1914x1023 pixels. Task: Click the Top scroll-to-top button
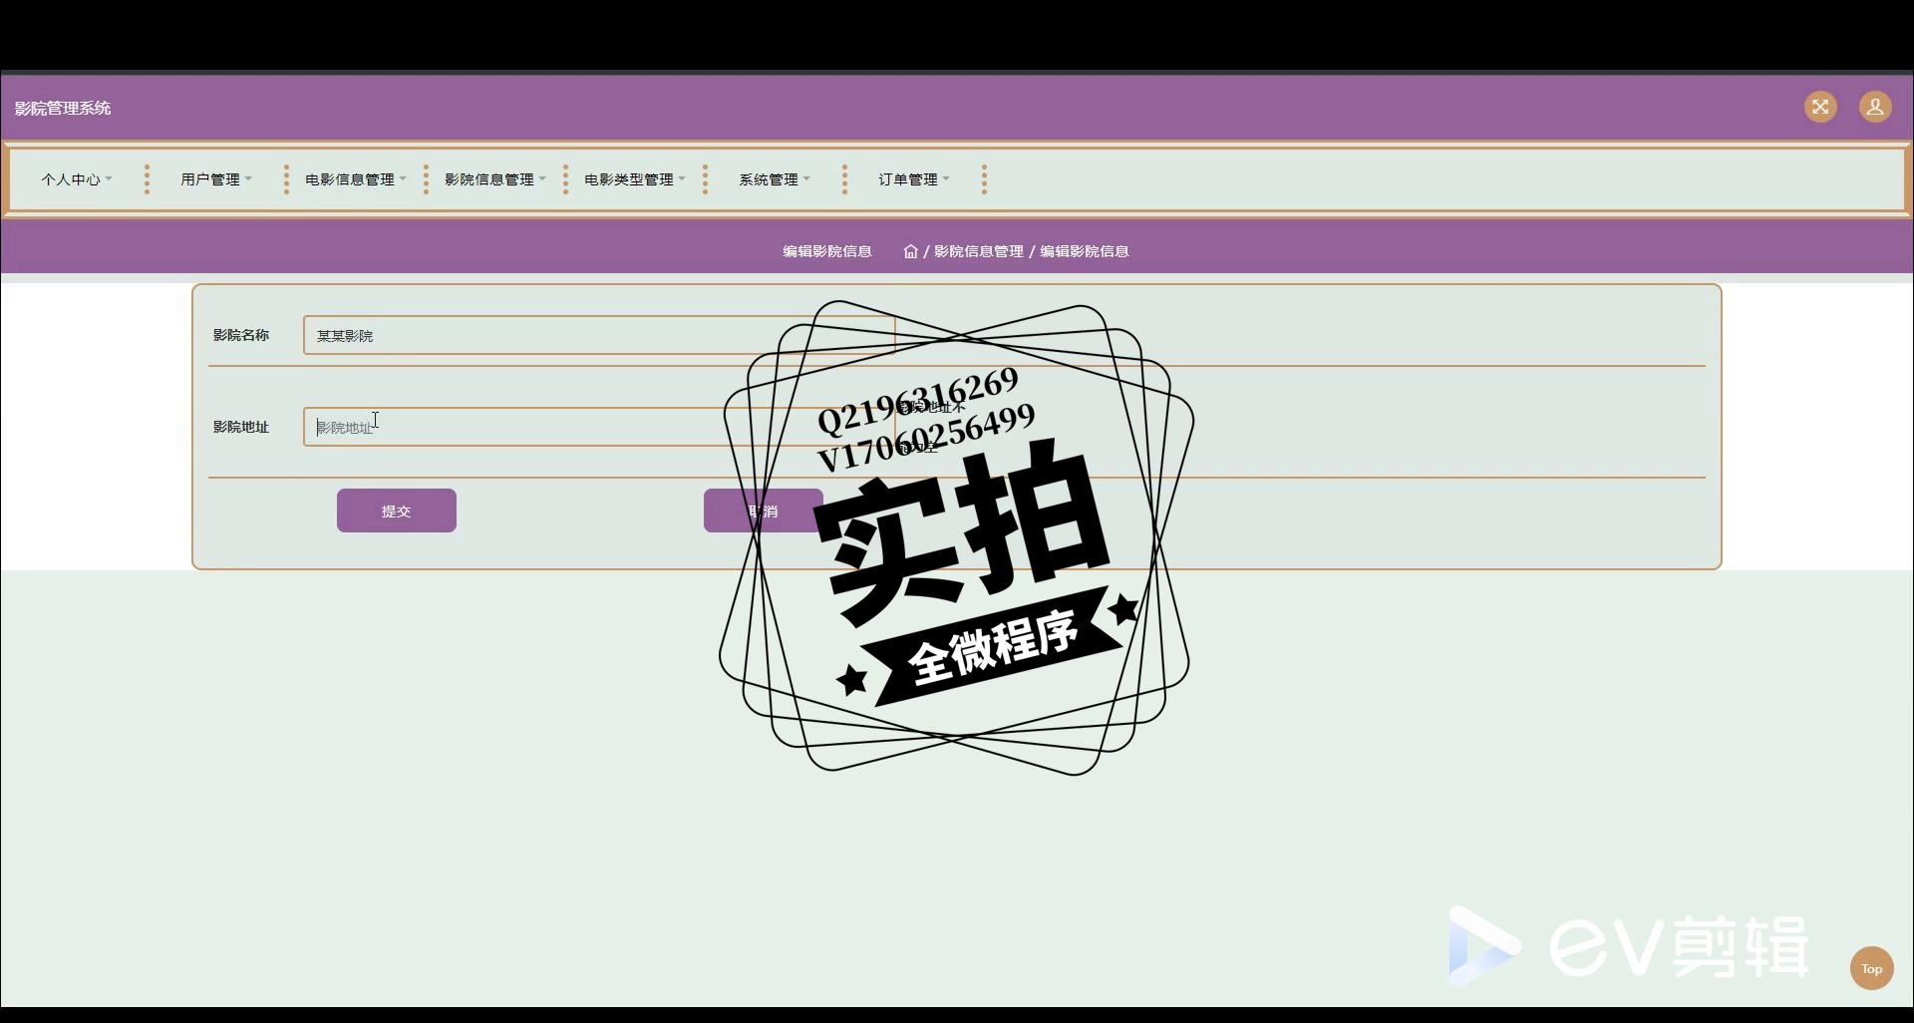click(1872, 968)
